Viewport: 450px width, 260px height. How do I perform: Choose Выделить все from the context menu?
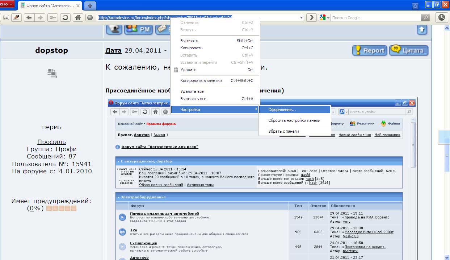coord(214,99)
